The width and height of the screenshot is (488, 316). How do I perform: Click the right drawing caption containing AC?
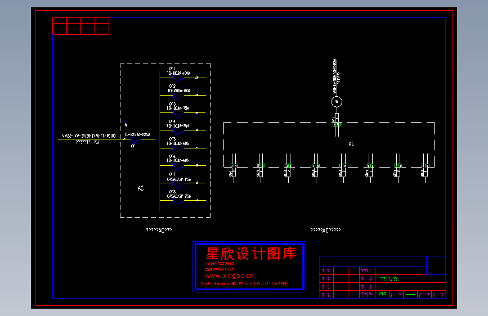point(325,231)
